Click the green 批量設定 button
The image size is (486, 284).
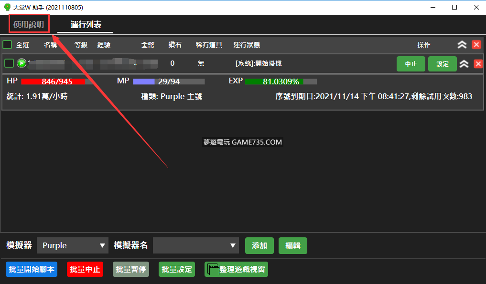tap(177, 269)
